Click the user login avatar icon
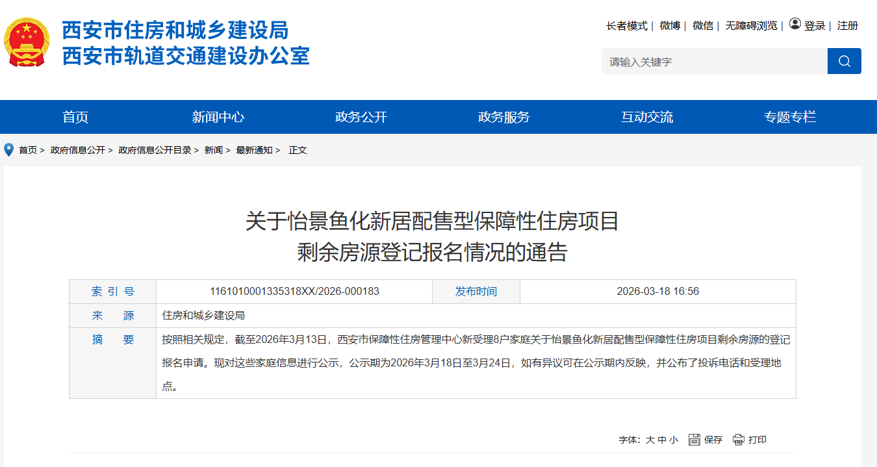 (x=794, y=25)
